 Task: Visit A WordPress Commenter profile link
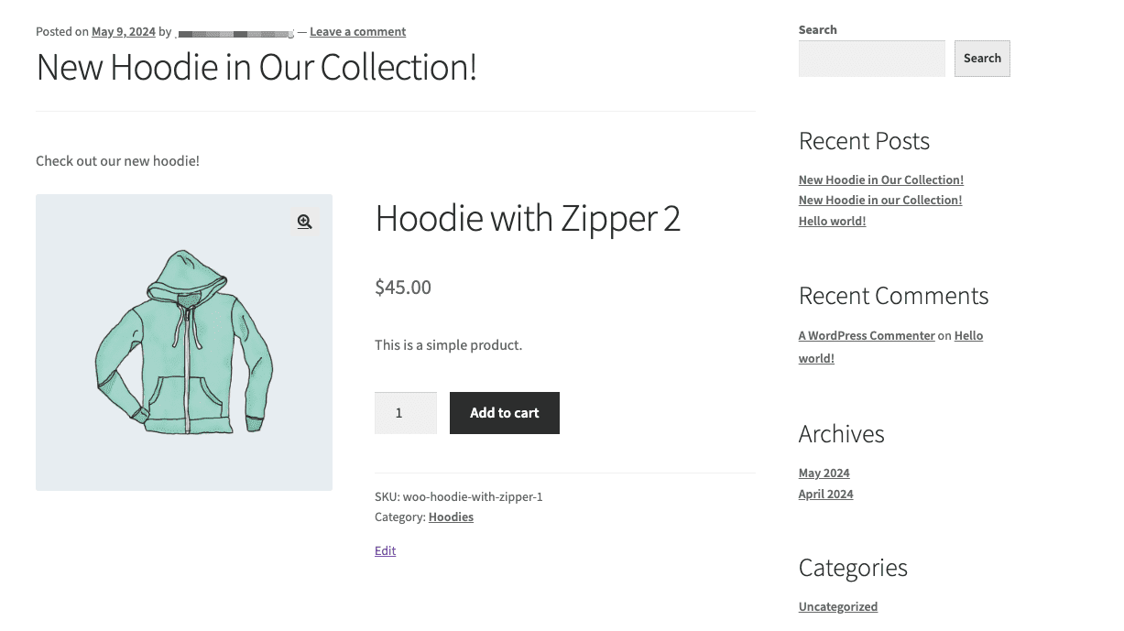click(866, 335)
